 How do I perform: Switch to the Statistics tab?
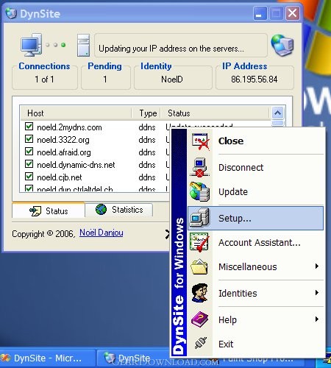119,210
